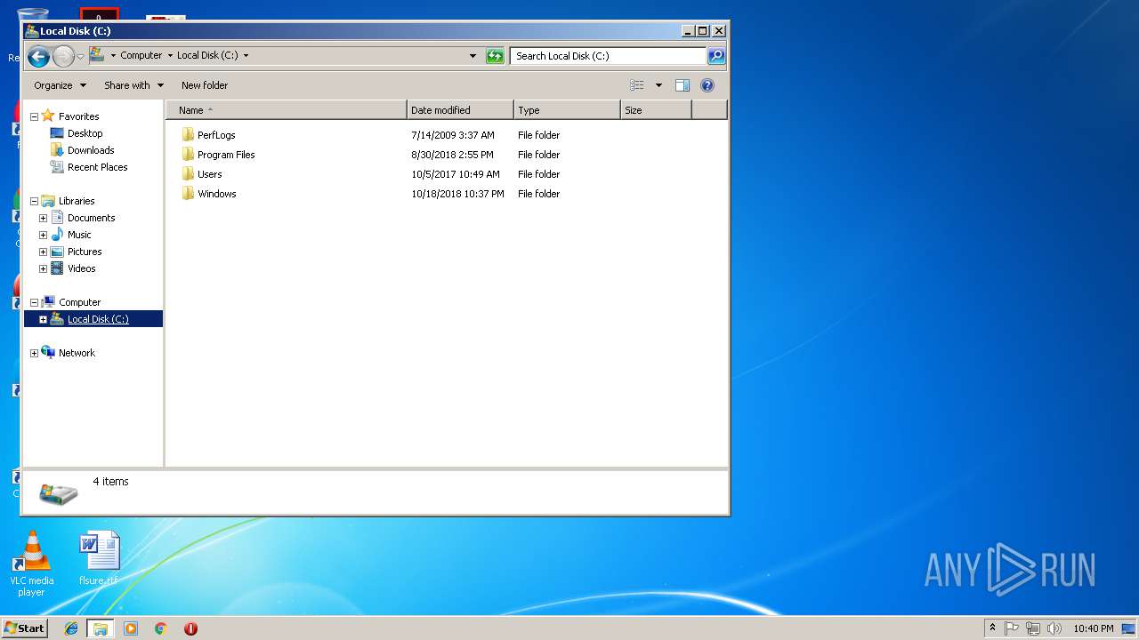
Task: Minimize the Local Disk (C:) window
Action: pos(688,31)
